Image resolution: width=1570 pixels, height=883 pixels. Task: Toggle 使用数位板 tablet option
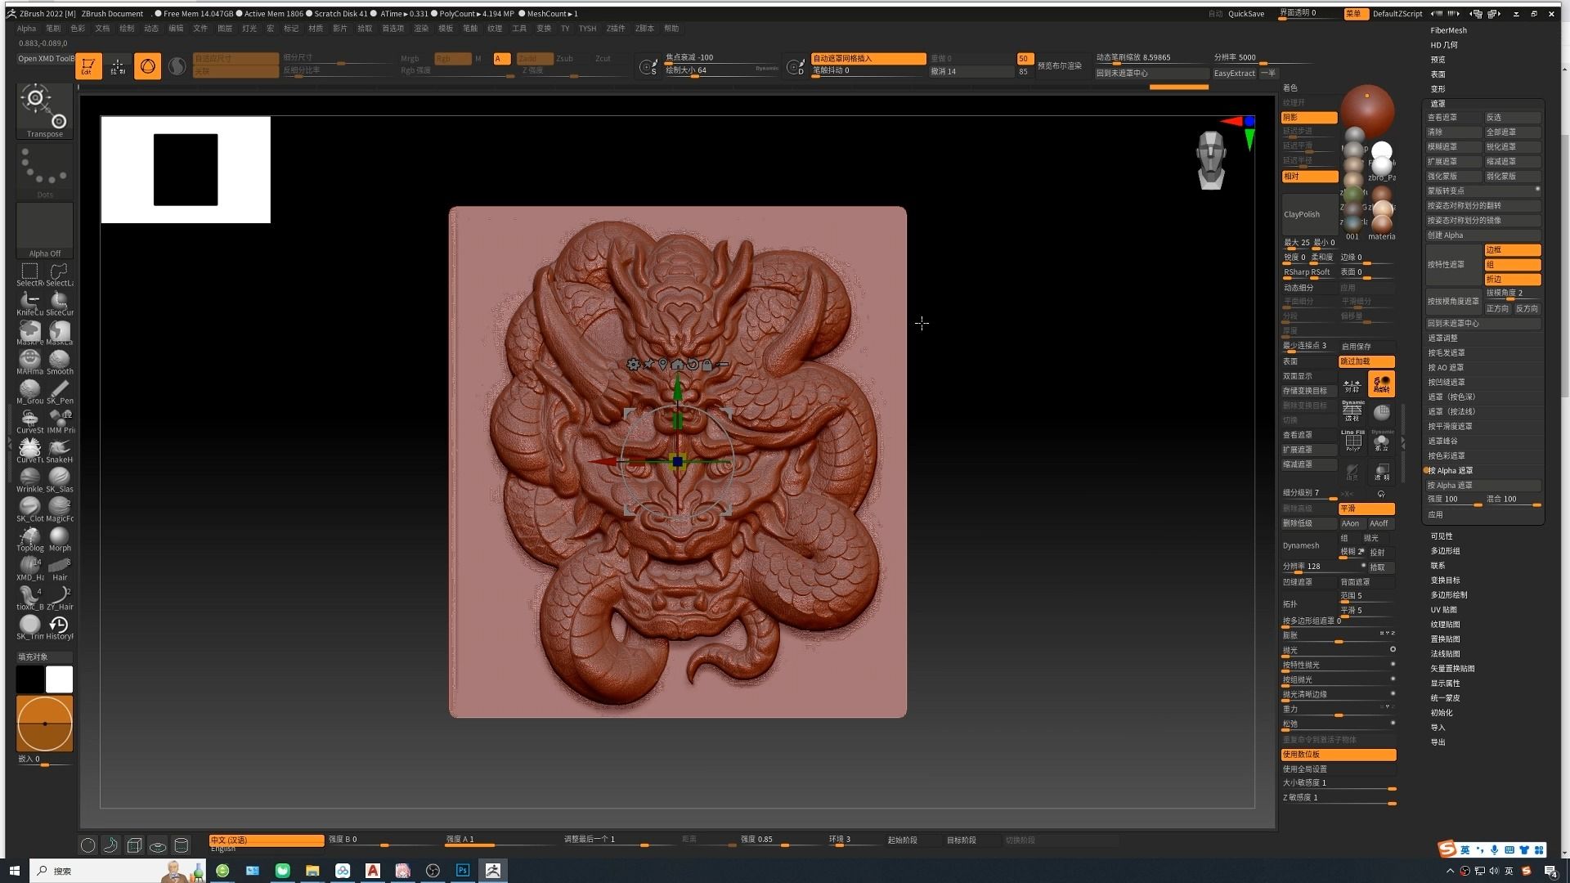pos(1338,755)
